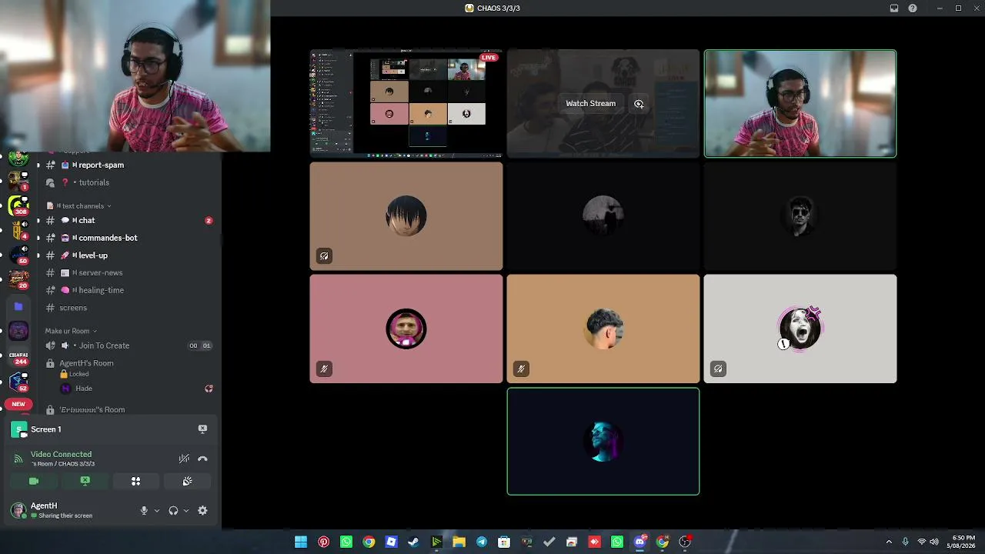Open the Discord help icon

[913, 8]
